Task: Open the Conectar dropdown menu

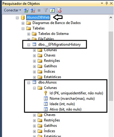Action: [x=12, y=10]
